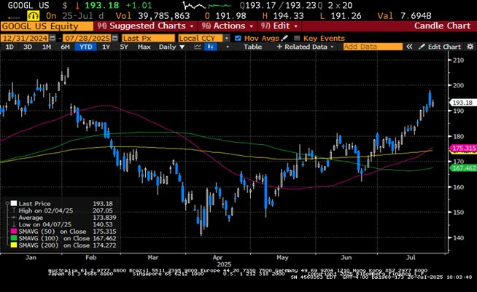Select the Max range tab

tap(144, 47)
